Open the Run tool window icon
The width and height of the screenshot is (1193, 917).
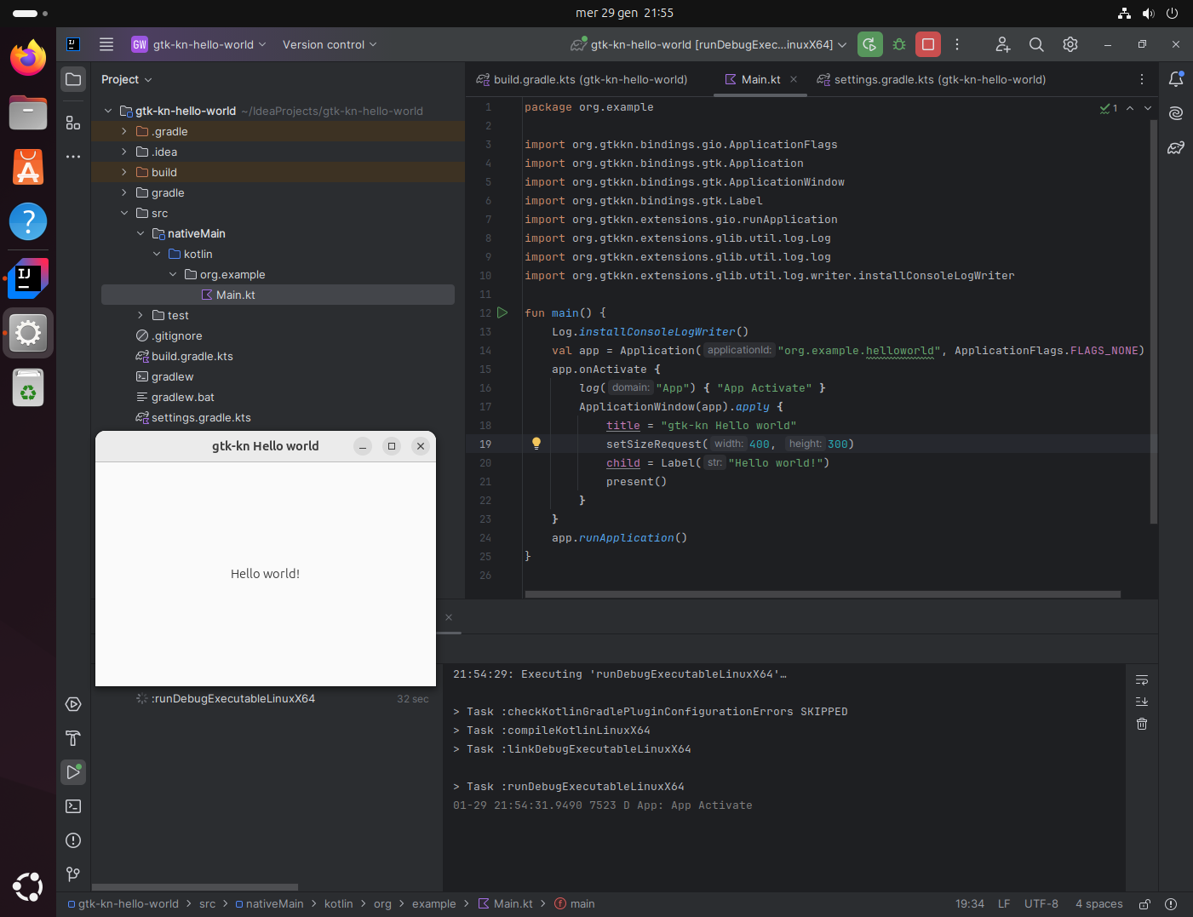[x=73, y=772]
